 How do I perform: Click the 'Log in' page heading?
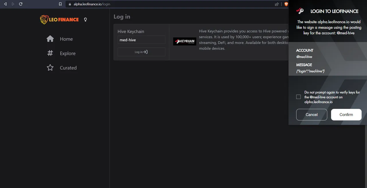[x=122, y=17]
